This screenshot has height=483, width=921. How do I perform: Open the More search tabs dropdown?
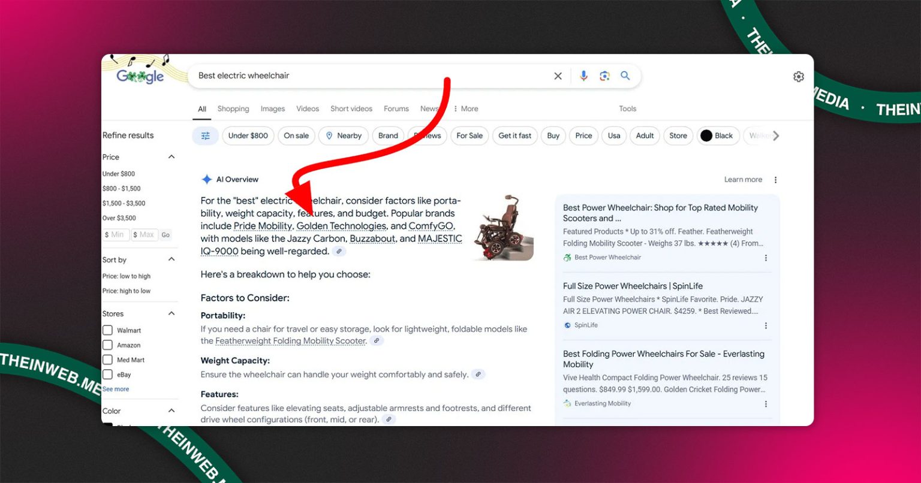[x=465, y=109]
